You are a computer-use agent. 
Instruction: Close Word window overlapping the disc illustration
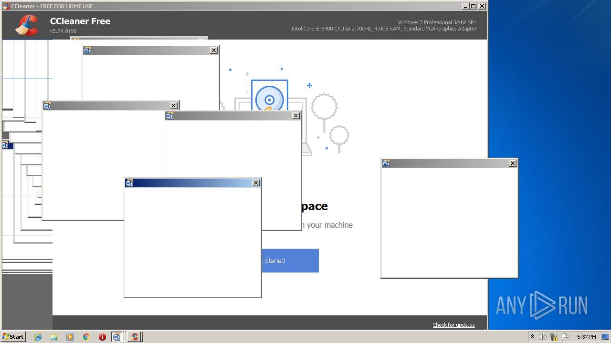tap(296, 116)
